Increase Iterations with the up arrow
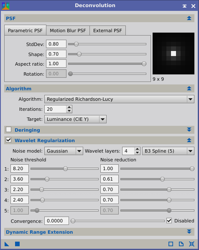 point(69,107)
